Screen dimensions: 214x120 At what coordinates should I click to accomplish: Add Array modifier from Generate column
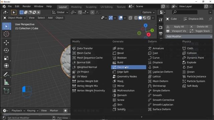120,48
